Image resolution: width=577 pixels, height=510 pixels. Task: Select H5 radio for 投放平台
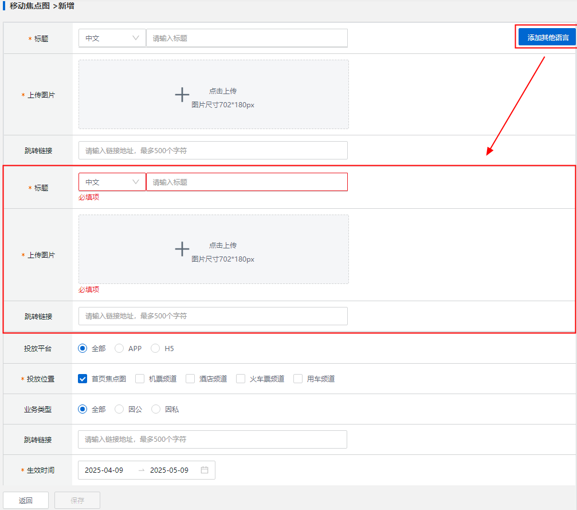tap(155, 348)
